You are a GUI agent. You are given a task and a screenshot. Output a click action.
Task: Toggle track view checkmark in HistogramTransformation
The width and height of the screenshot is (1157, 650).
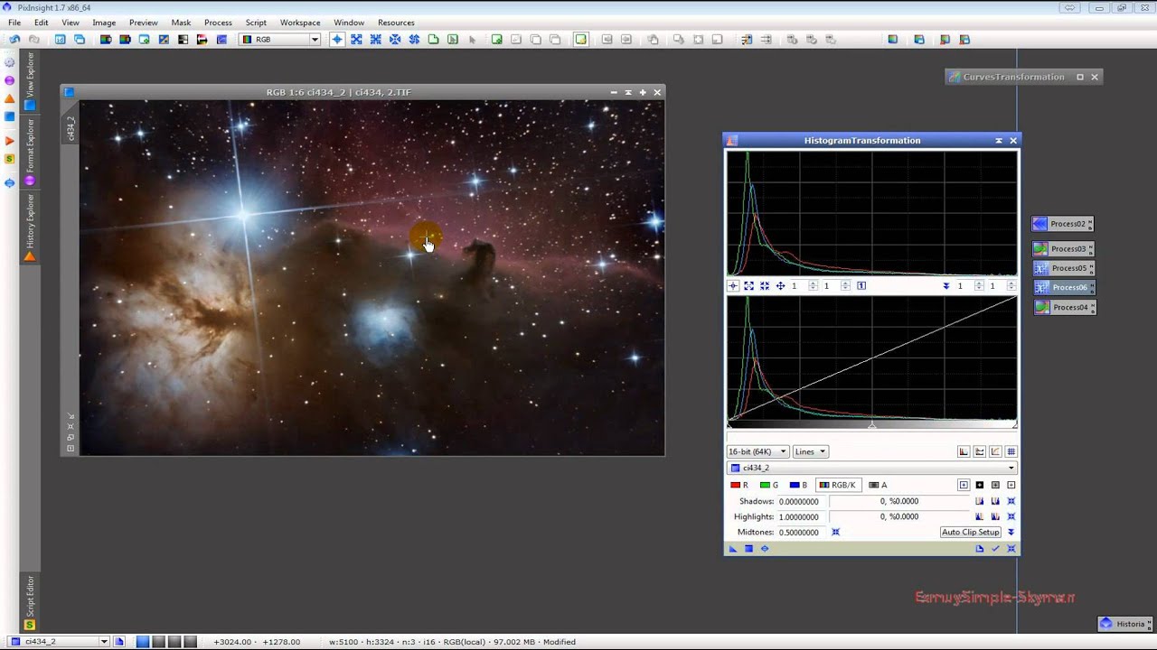[x=995, y=548]
